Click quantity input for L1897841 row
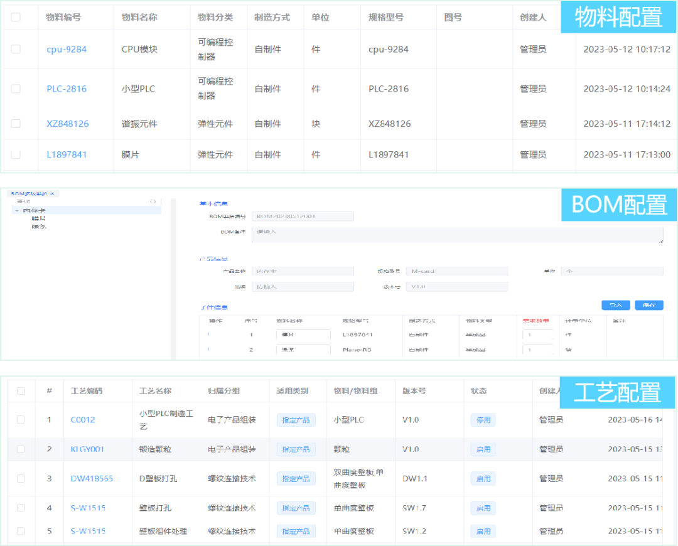The width and height of the screenshot is (678, 546). click(538, 334)
